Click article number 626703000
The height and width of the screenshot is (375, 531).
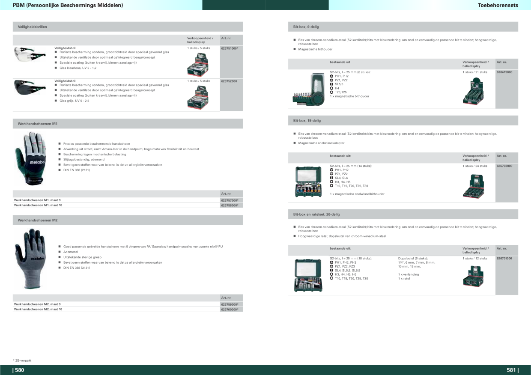point(504,166)
